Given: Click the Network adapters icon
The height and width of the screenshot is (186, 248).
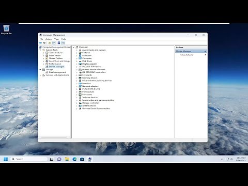Looking at the screenshot, I should [x=80, y=86].
